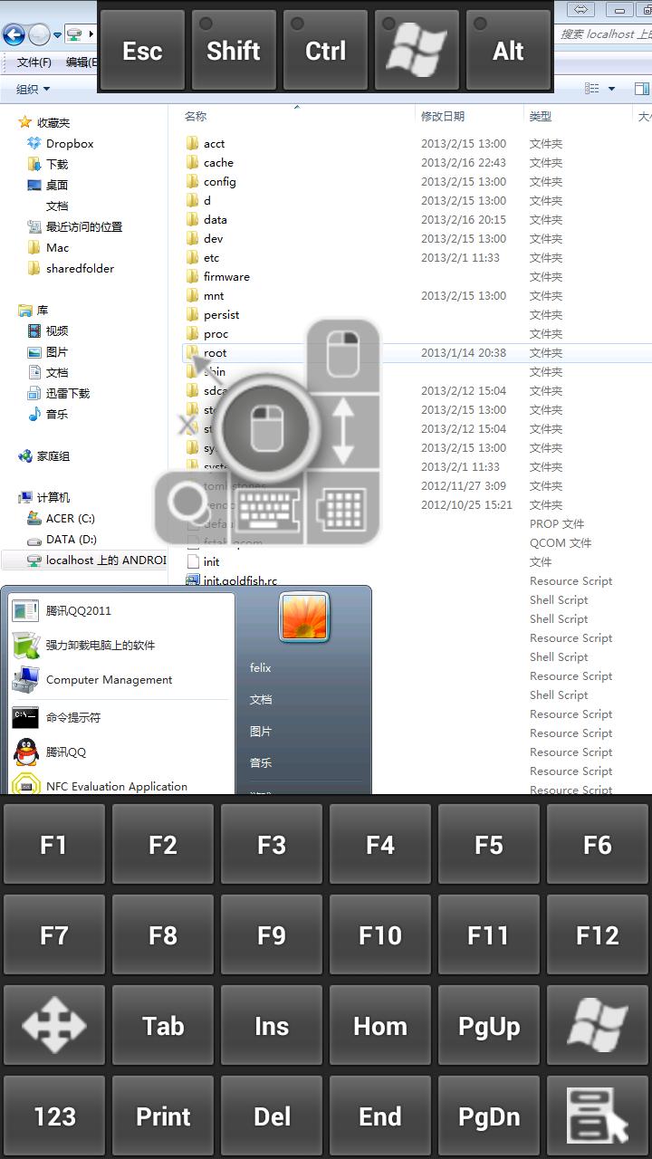Toggle the Windows key beside Alt
Screen dimensions: 652x1159
(x=417, y=51)
